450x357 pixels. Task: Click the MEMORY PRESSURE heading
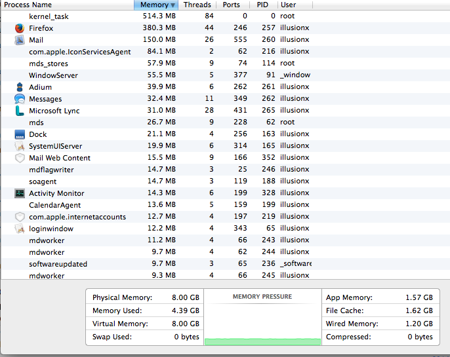262,297
